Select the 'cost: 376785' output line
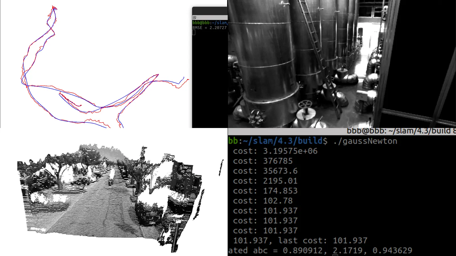Viewport: 456px width, 256px height. [263, 161]
